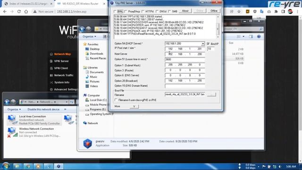This screenshot has width=302, height=170.
Task: Click 'Disable this network device'
Action: 43,109
